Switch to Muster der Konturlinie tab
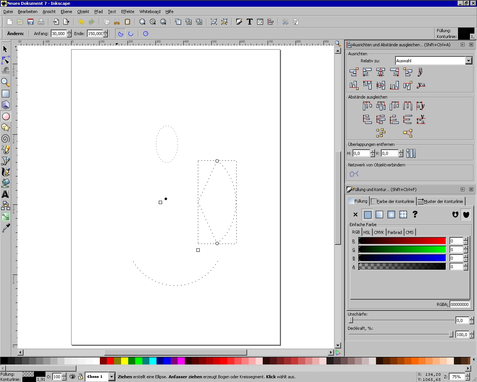The width and height of the screenshot is (477, 382). click(440, 201)
